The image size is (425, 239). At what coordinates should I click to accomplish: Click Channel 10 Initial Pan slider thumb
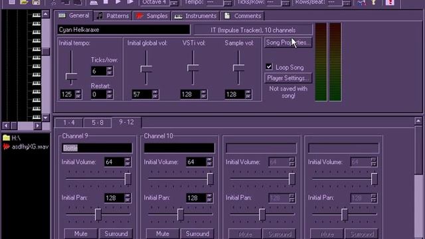[181, 214]
